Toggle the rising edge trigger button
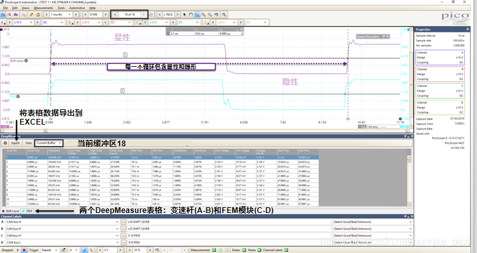The height and width of the screenshot is (253, 477). point(85,250)
